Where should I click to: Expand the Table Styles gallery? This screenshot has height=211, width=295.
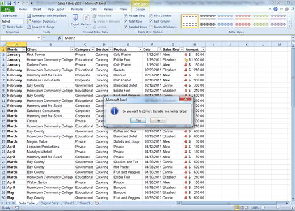[289, 27]
